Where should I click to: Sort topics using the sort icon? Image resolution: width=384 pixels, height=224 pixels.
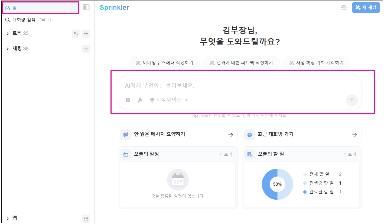coord(76,34)
